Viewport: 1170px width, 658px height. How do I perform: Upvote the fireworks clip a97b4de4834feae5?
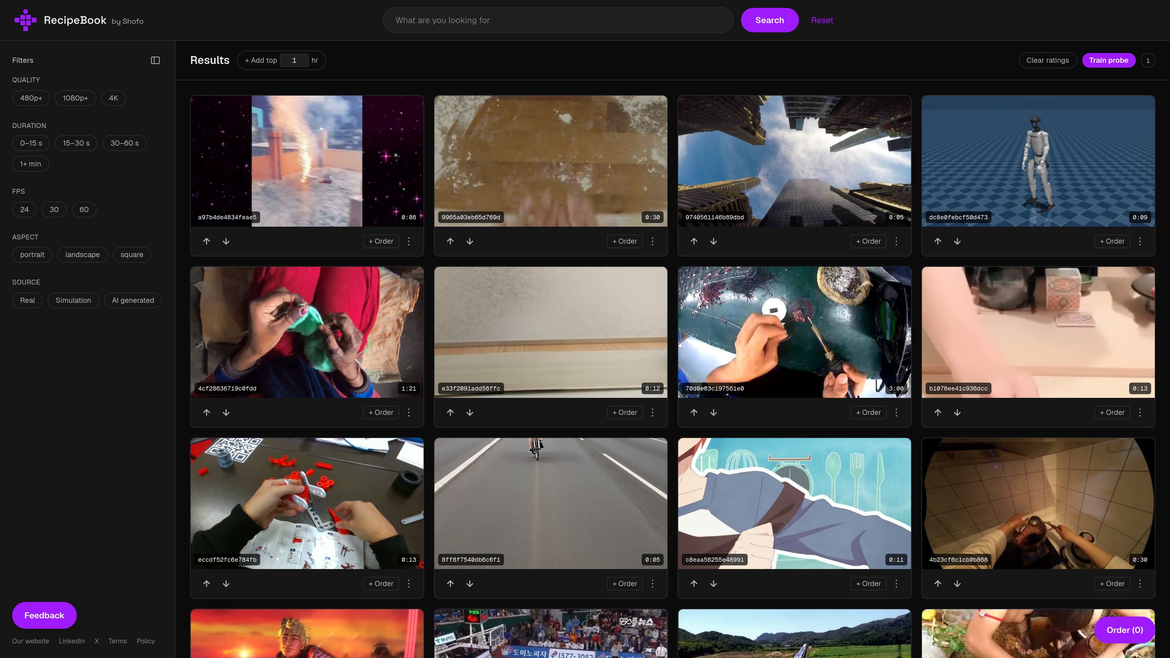[207, 241]
